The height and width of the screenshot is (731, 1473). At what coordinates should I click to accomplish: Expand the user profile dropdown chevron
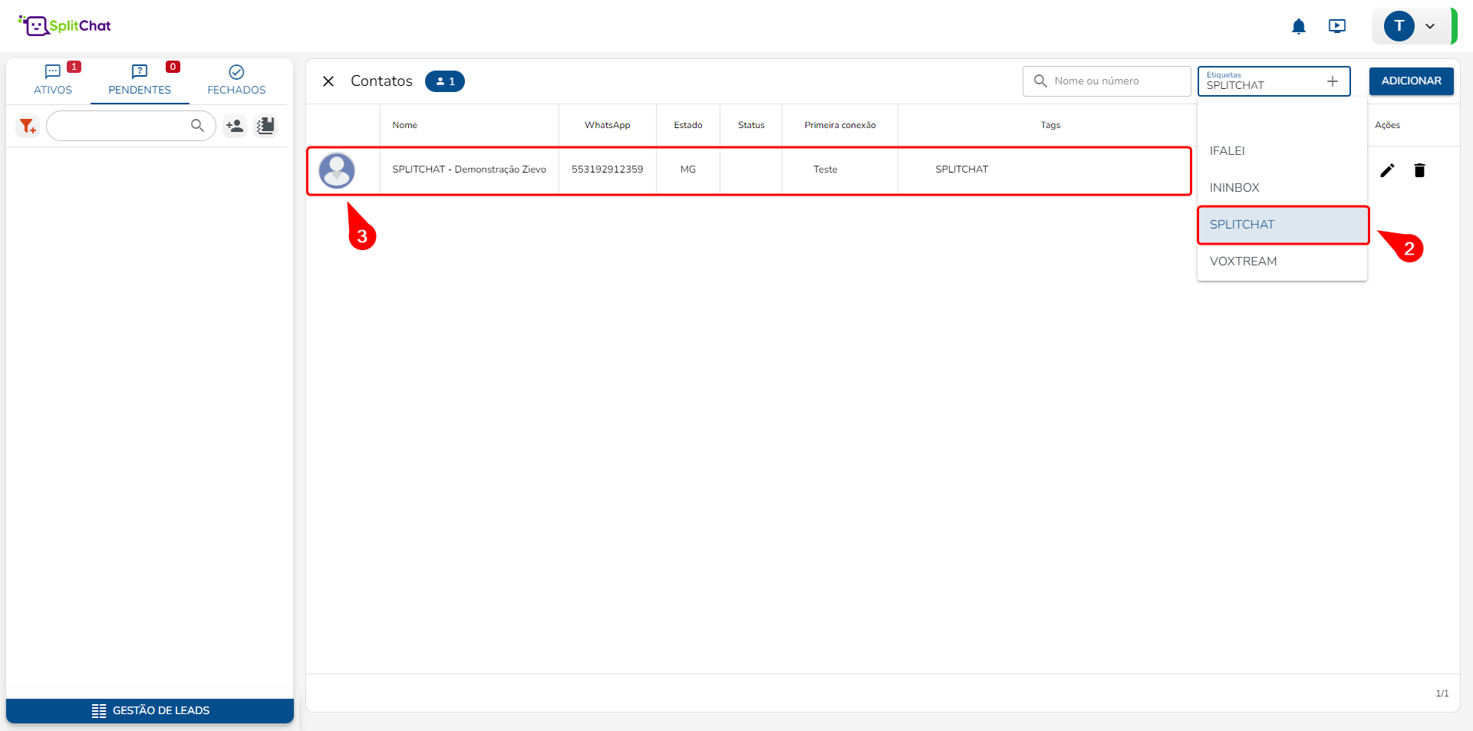pos(1430,26)
